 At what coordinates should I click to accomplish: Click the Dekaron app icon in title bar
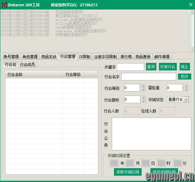coord(4,5)
